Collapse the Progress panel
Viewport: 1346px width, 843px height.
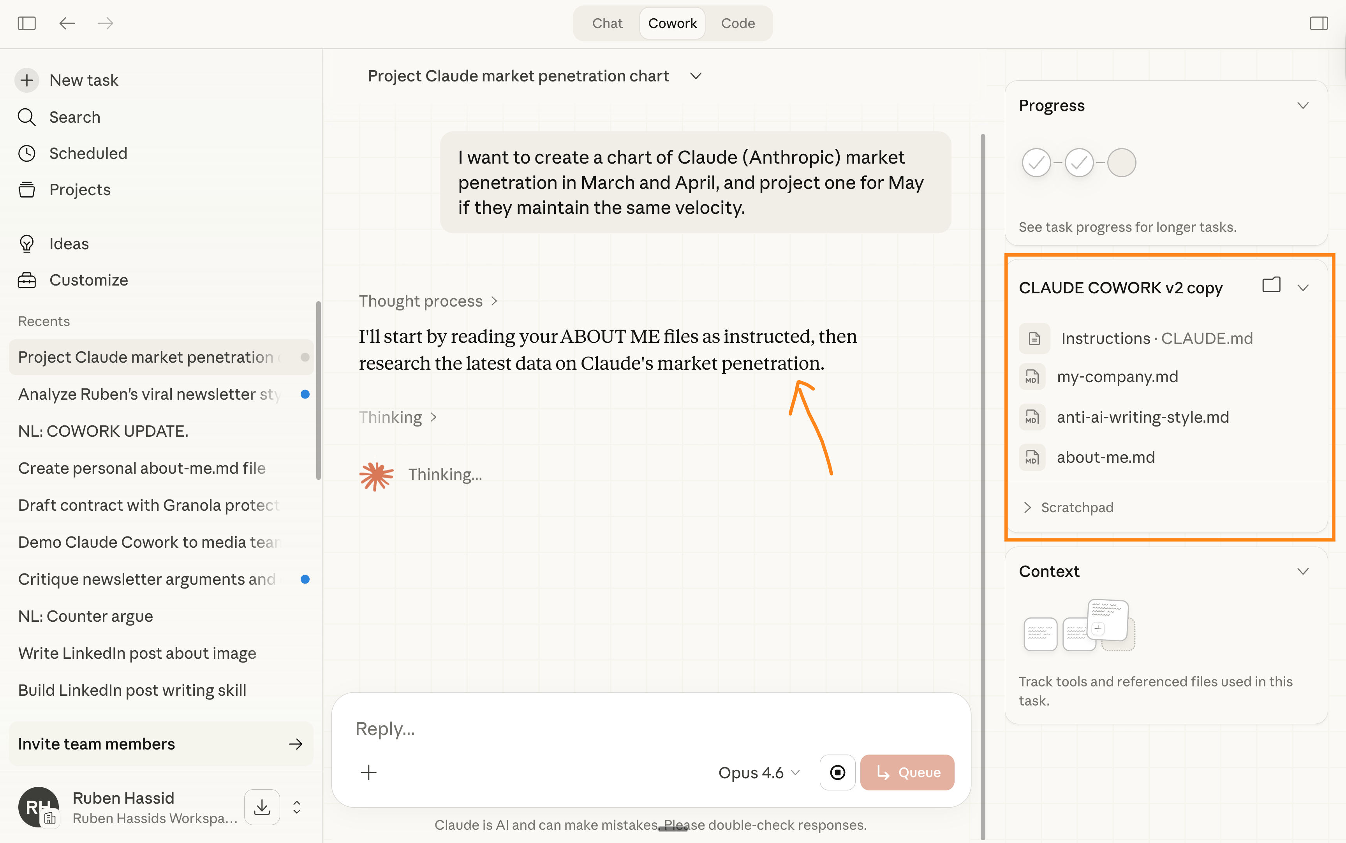click(1302, 106)
